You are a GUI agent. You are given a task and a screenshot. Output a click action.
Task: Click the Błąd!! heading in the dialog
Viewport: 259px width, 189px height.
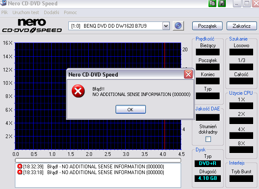point(99,89)
